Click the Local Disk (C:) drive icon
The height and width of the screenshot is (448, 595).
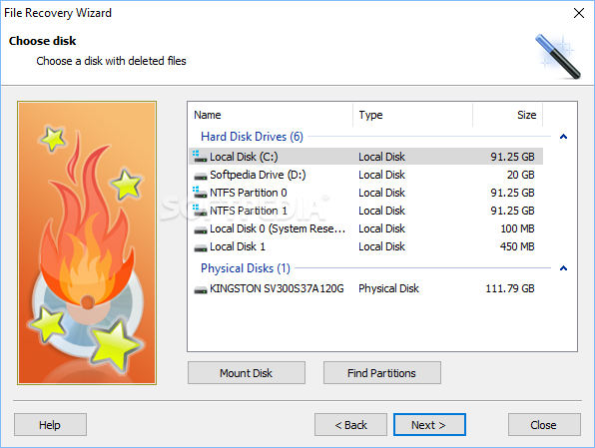click(x=200, y=157)
